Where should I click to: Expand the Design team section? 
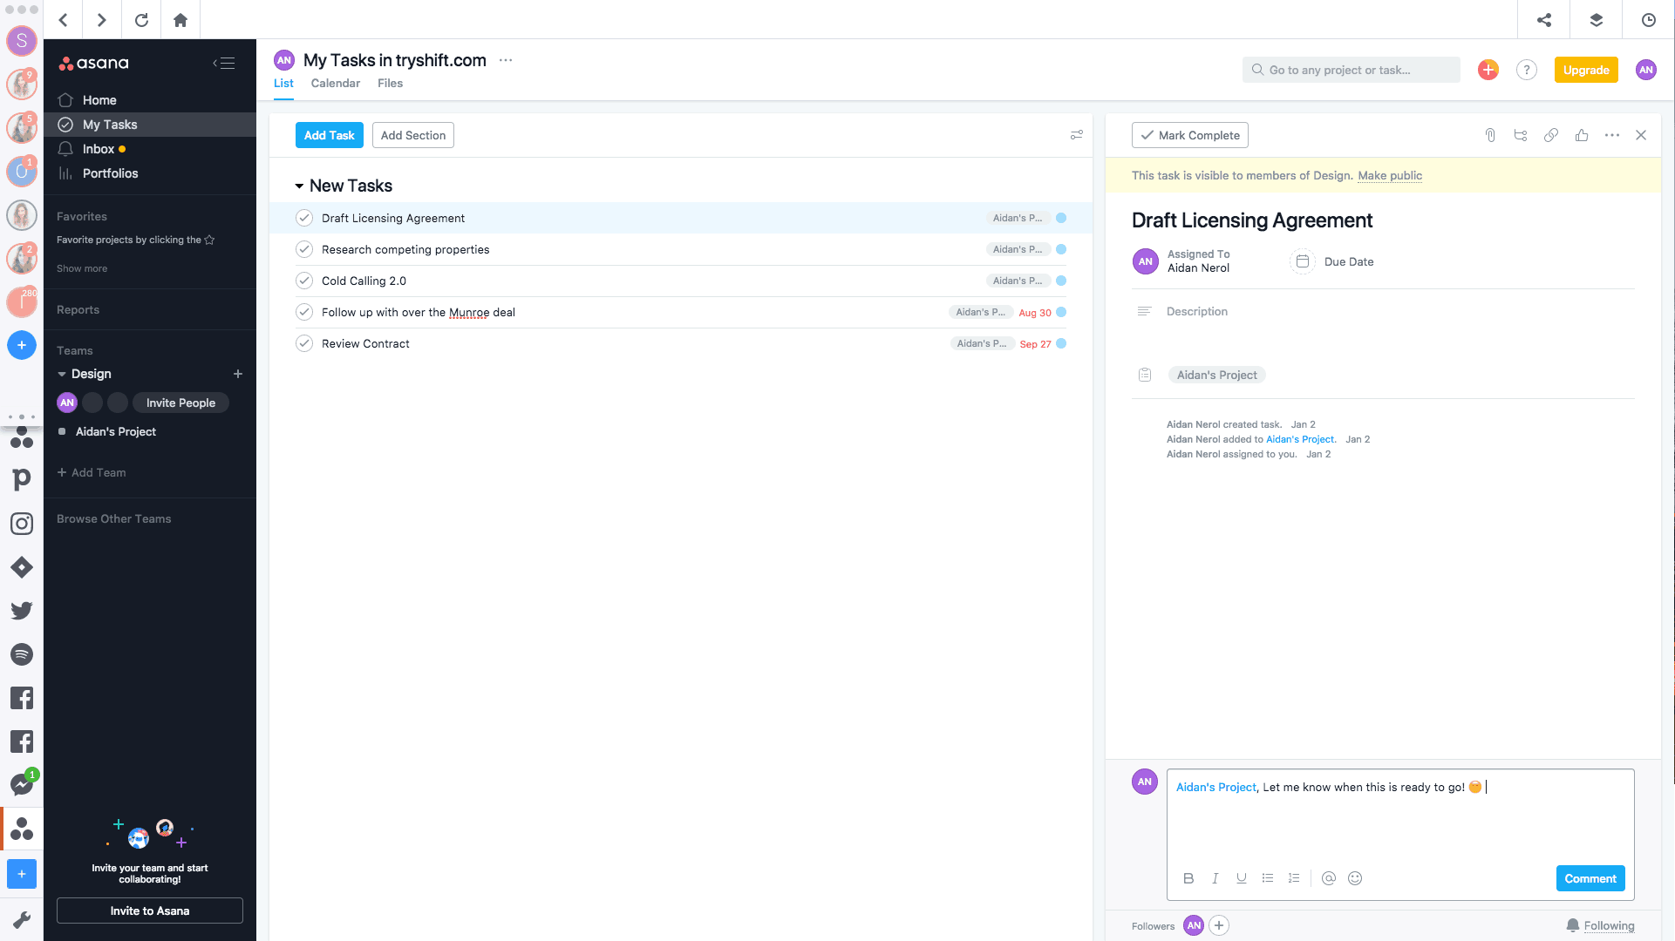62,374
